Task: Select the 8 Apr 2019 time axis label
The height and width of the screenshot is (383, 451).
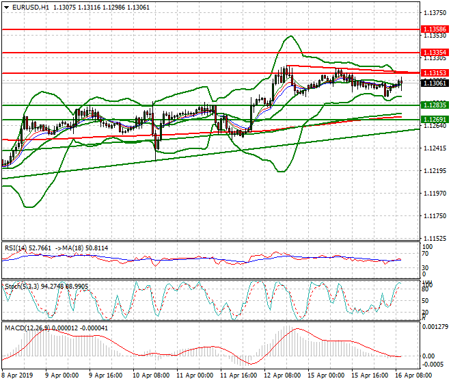Action: [17, 375]
